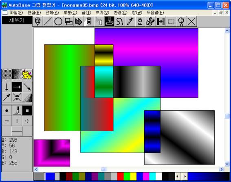The width and height of the screenshot is (231, 182).
Task: Click the palette left arrow button
Action: (178, 176)
